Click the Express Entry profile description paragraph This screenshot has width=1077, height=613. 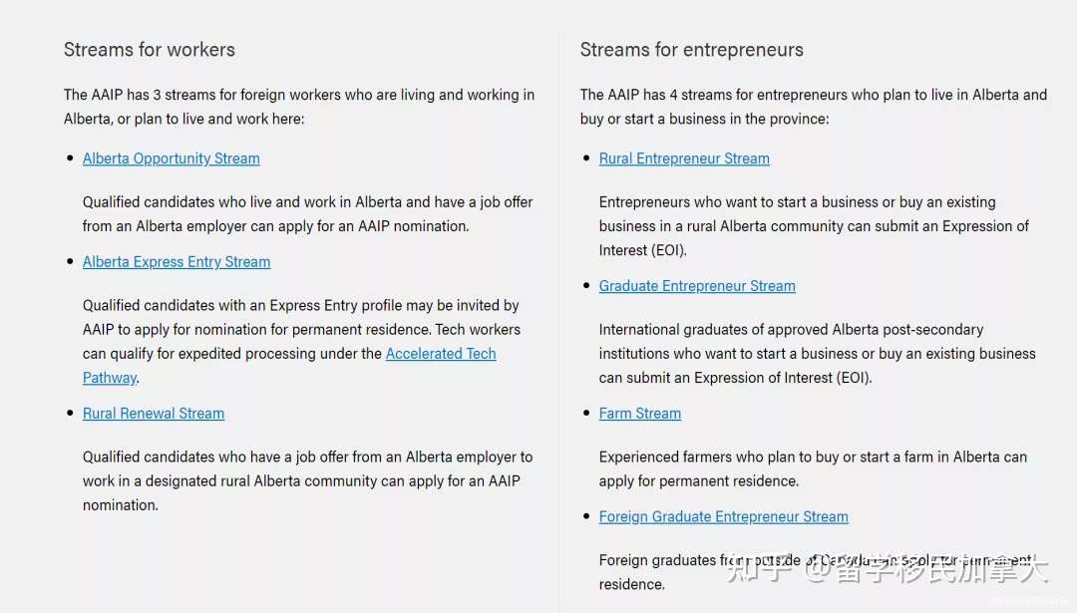tap(302, 341)
